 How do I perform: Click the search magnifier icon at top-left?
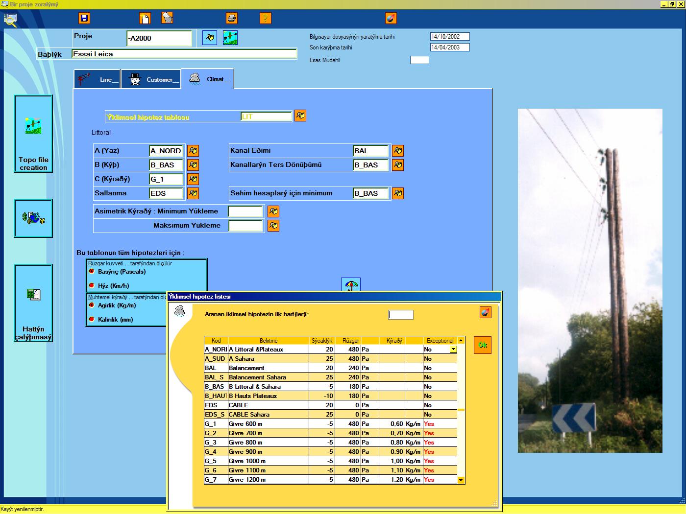[10, 21]
